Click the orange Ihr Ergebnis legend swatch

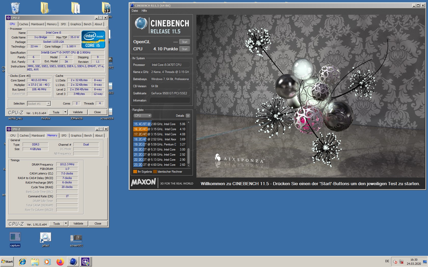(135, 172)
